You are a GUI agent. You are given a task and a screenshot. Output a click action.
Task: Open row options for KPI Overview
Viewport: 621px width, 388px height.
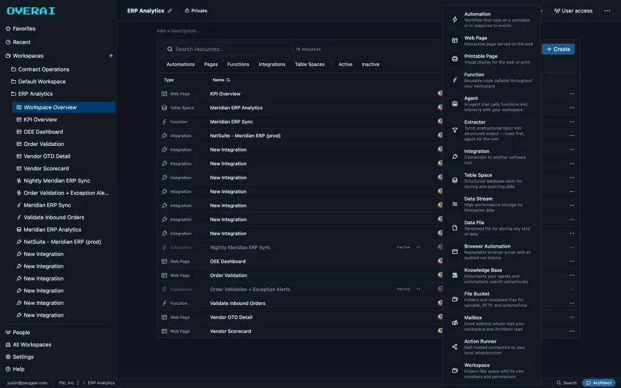click(x=572, y=94)
